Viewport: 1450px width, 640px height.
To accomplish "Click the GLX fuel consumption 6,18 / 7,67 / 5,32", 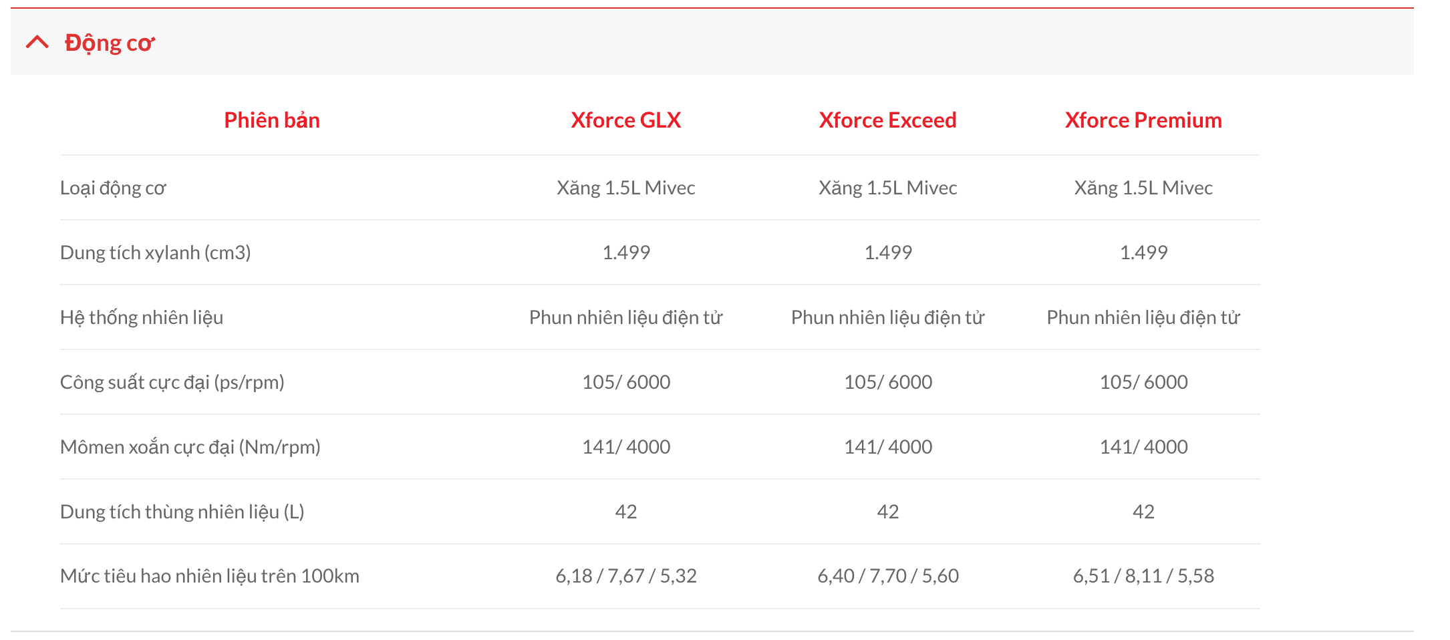I will (x=625, y=576).
